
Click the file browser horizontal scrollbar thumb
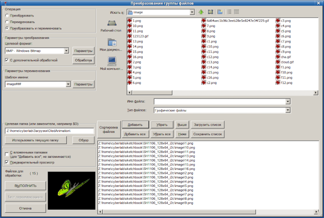click(152, 93)
